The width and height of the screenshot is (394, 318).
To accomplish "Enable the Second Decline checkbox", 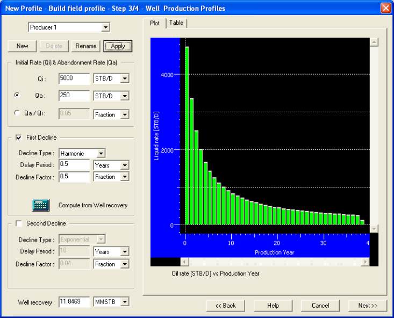I will 19,223.
